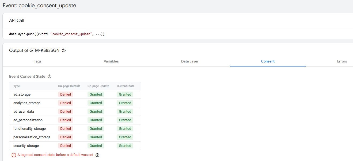Click security_storage Current State Granted badge

tap(125, 146)
